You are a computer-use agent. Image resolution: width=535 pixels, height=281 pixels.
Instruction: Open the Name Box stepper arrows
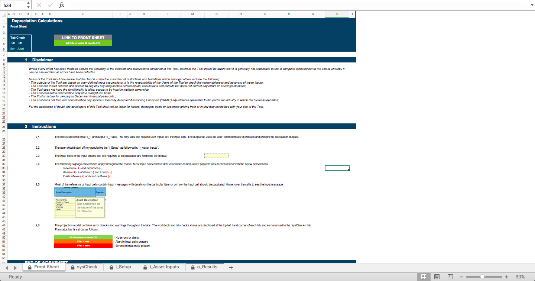(x=29, y=5)
